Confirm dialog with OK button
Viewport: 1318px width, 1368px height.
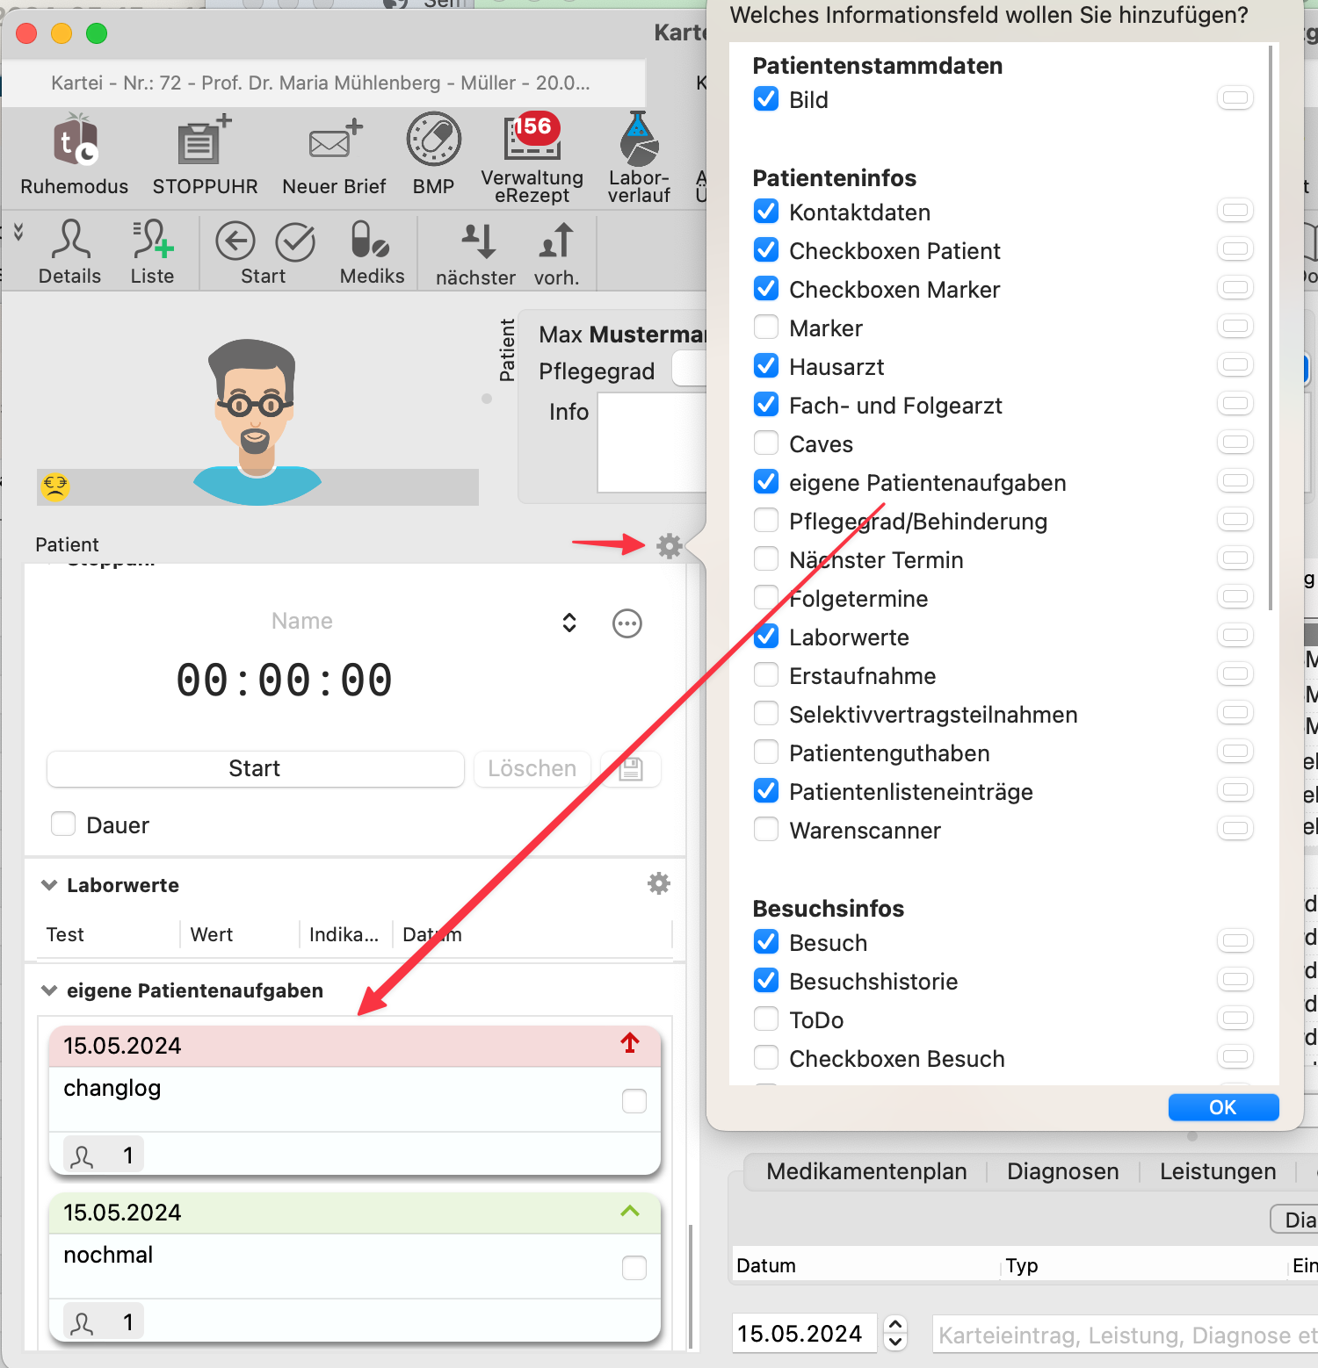coord(1223,1107)
